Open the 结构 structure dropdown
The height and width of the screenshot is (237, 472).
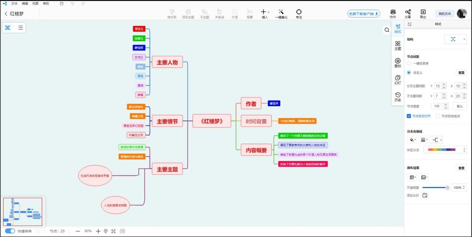pos(455,39)
